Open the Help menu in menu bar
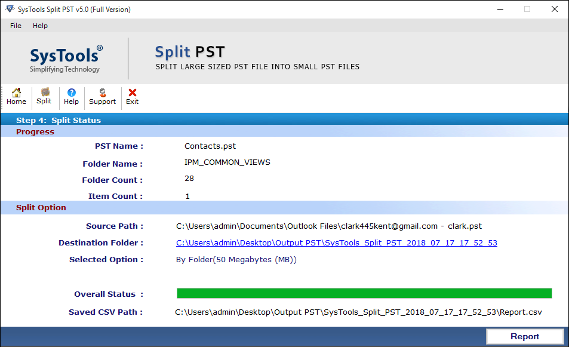 click(40, 26)
